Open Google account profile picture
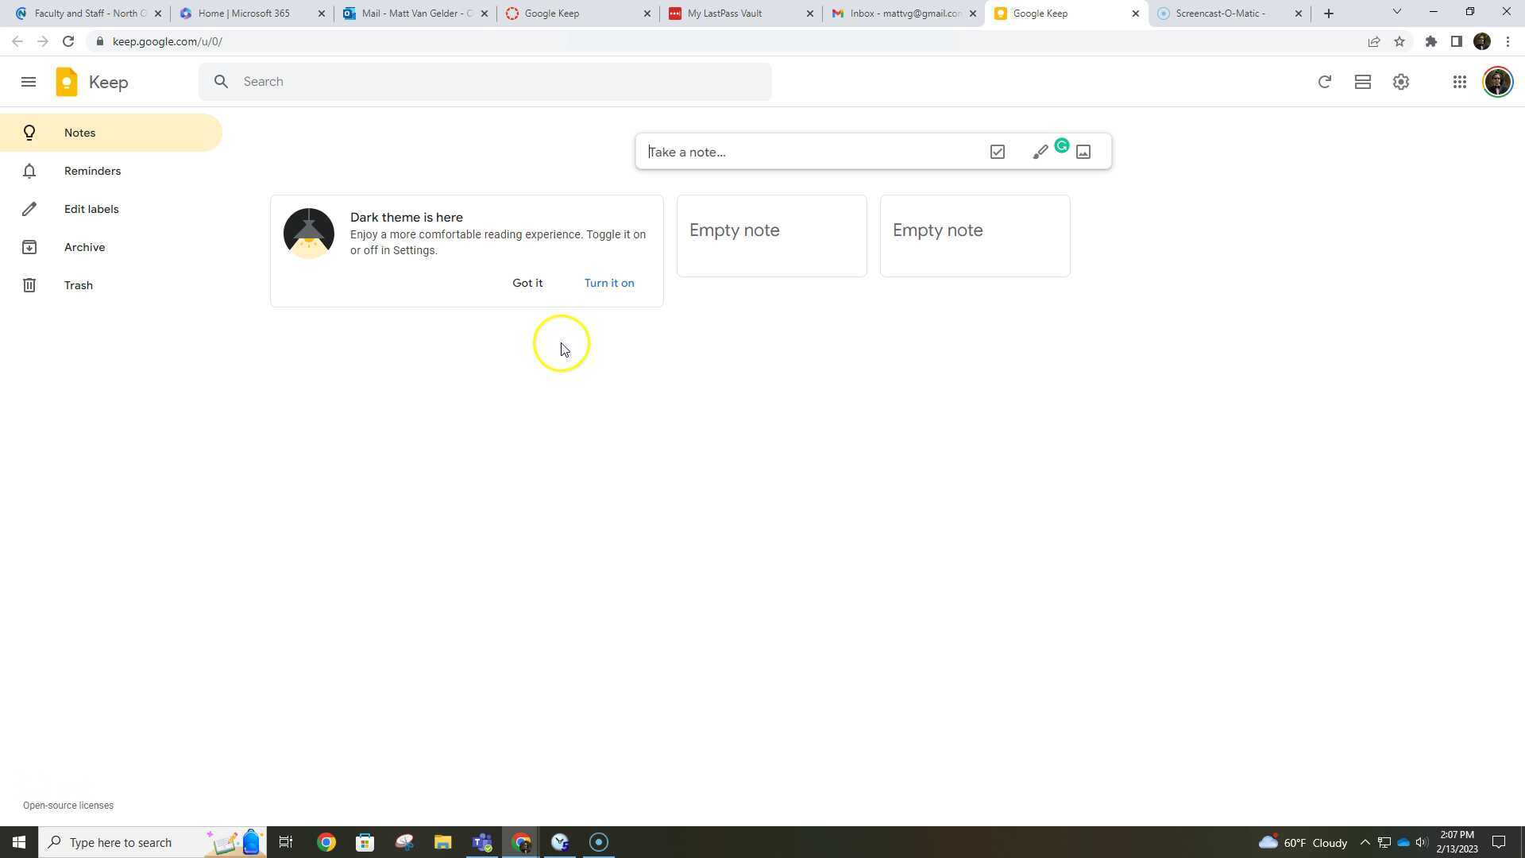This screenshot has height=858, width=1525. point(1497,82)
